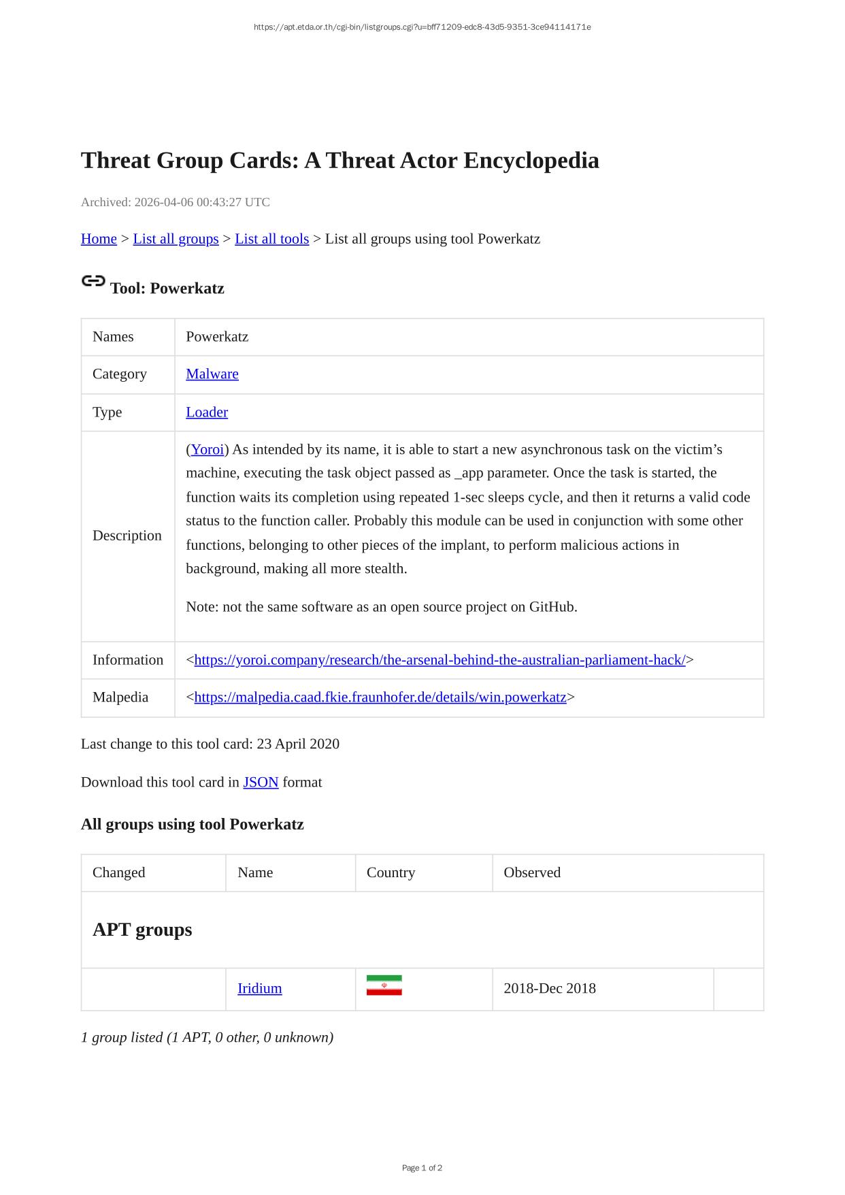Click the Observed column header
845x1195 pixels.
532,873
